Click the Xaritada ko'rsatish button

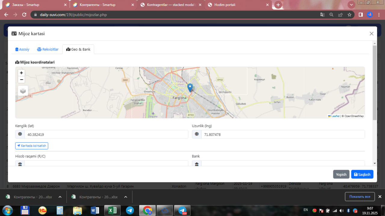coord(32,146)
